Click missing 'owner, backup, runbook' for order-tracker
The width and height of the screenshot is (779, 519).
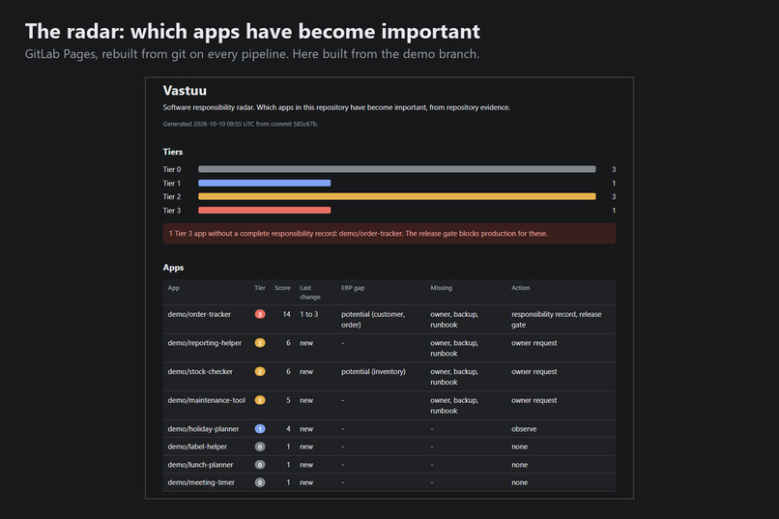454,319
